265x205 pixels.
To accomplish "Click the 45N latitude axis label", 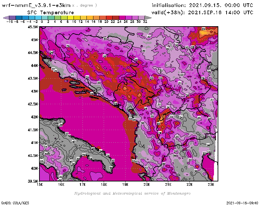I will [x=34, y=40].
